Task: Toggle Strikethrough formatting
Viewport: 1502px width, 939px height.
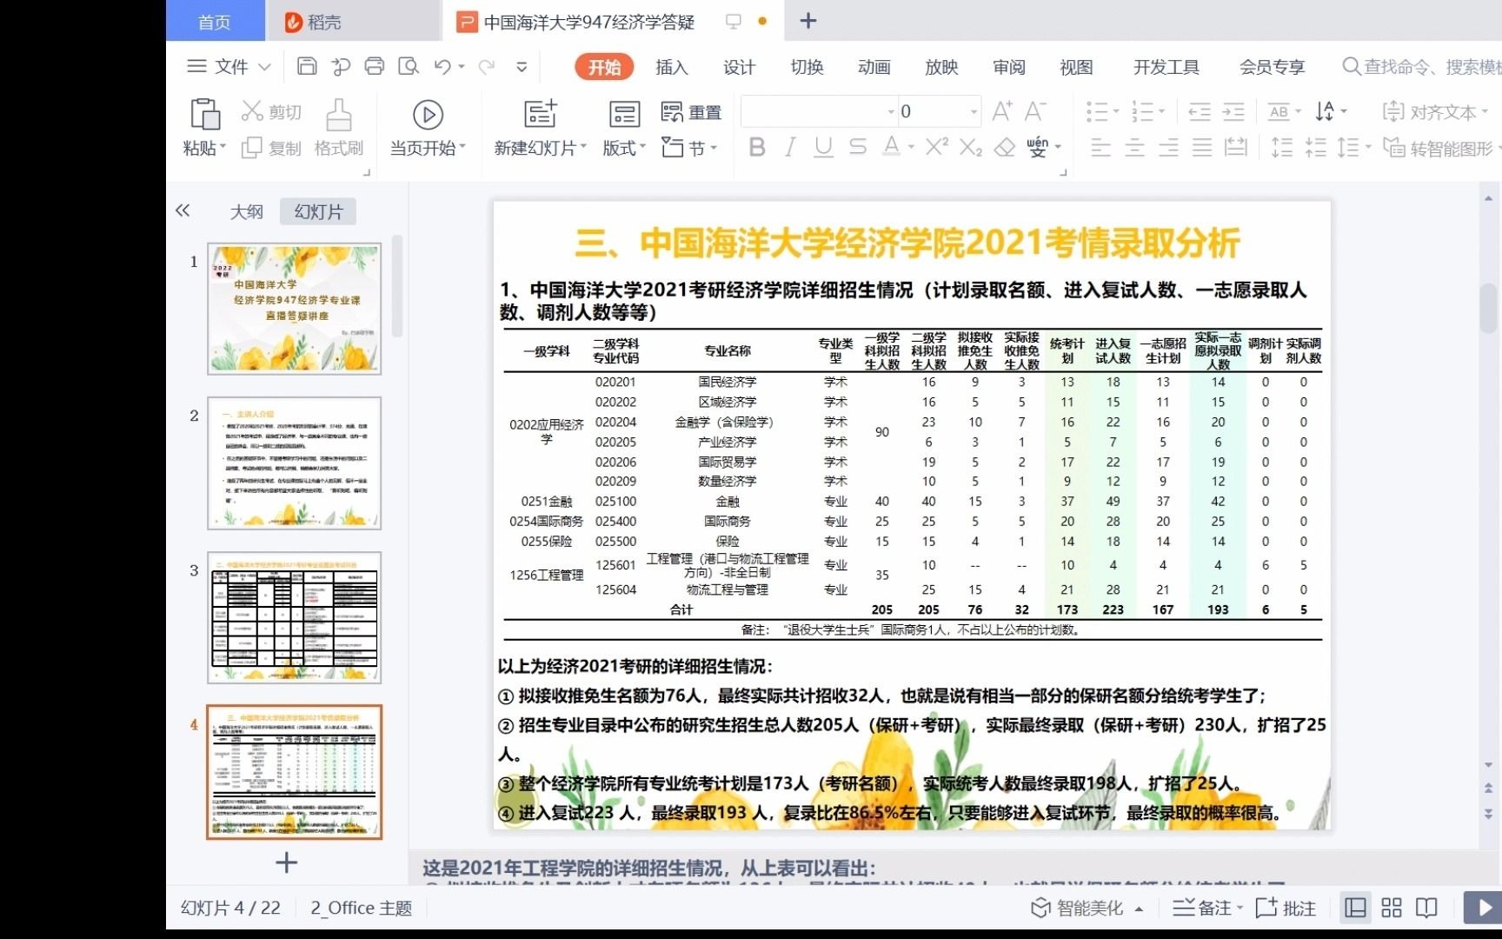Action: pos(858,147)
